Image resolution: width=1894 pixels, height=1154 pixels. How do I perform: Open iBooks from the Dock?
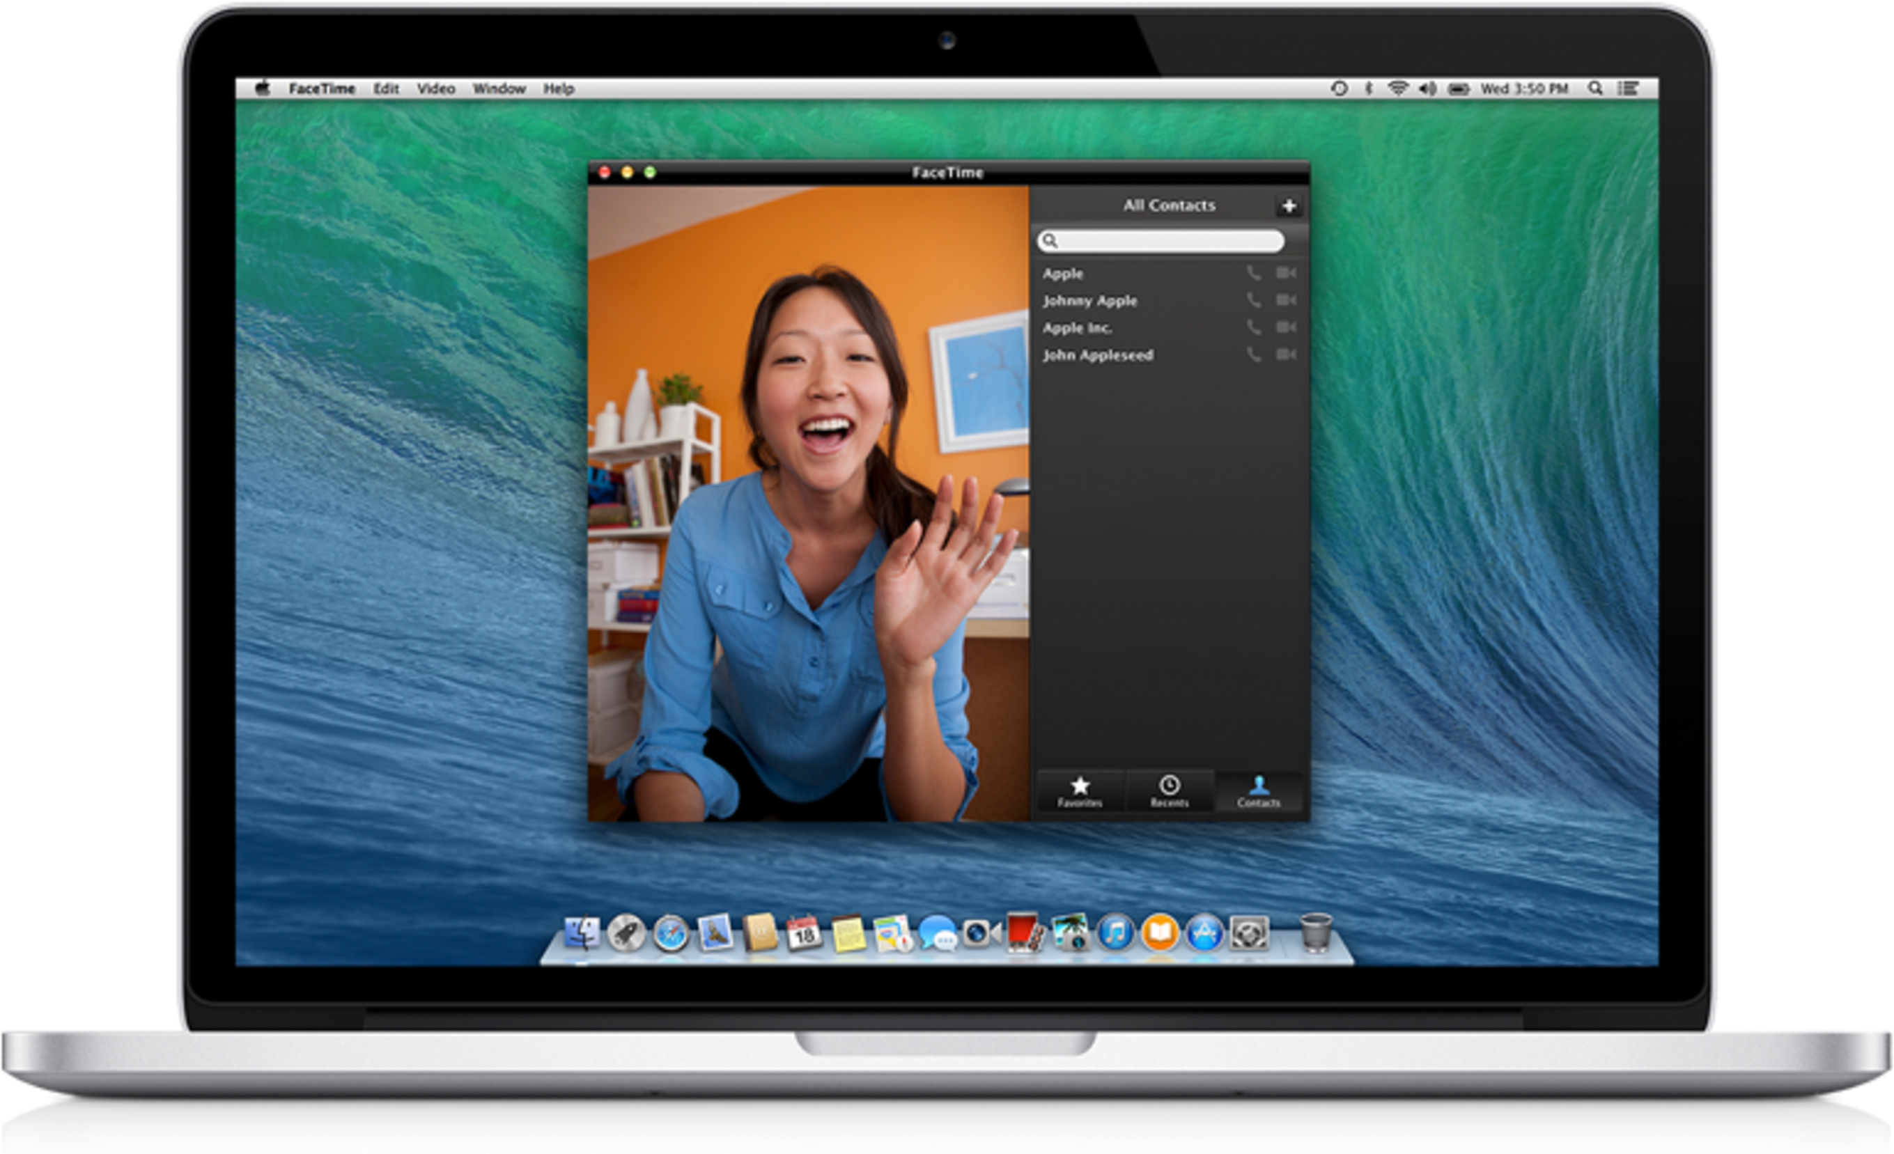(1159, 933)
